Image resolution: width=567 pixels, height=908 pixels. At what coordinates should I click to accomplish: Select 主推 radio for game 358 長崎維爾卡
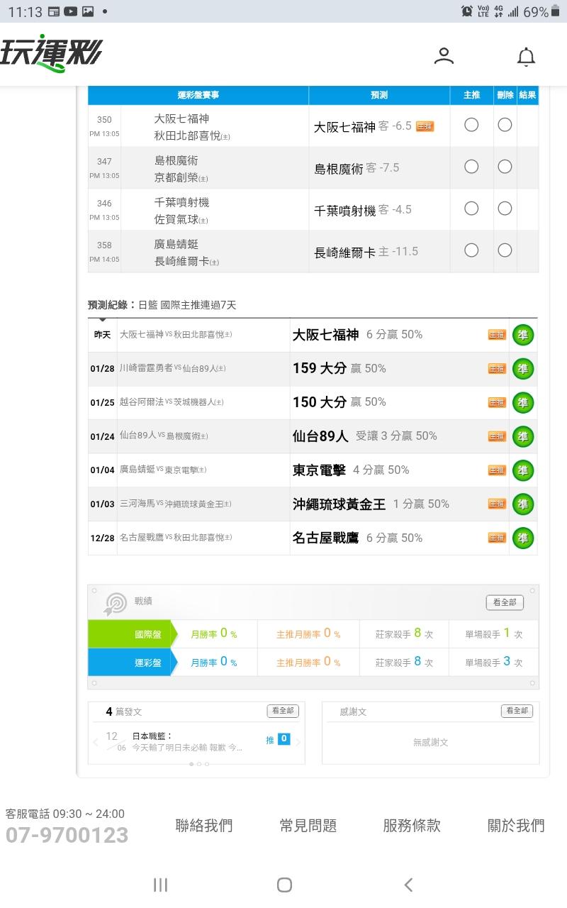click(x=471, y=250)
